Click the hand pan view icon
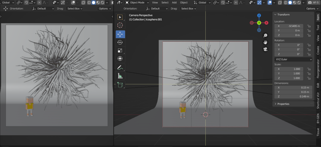This screenshot has height=147, width=321. [265, 42]
